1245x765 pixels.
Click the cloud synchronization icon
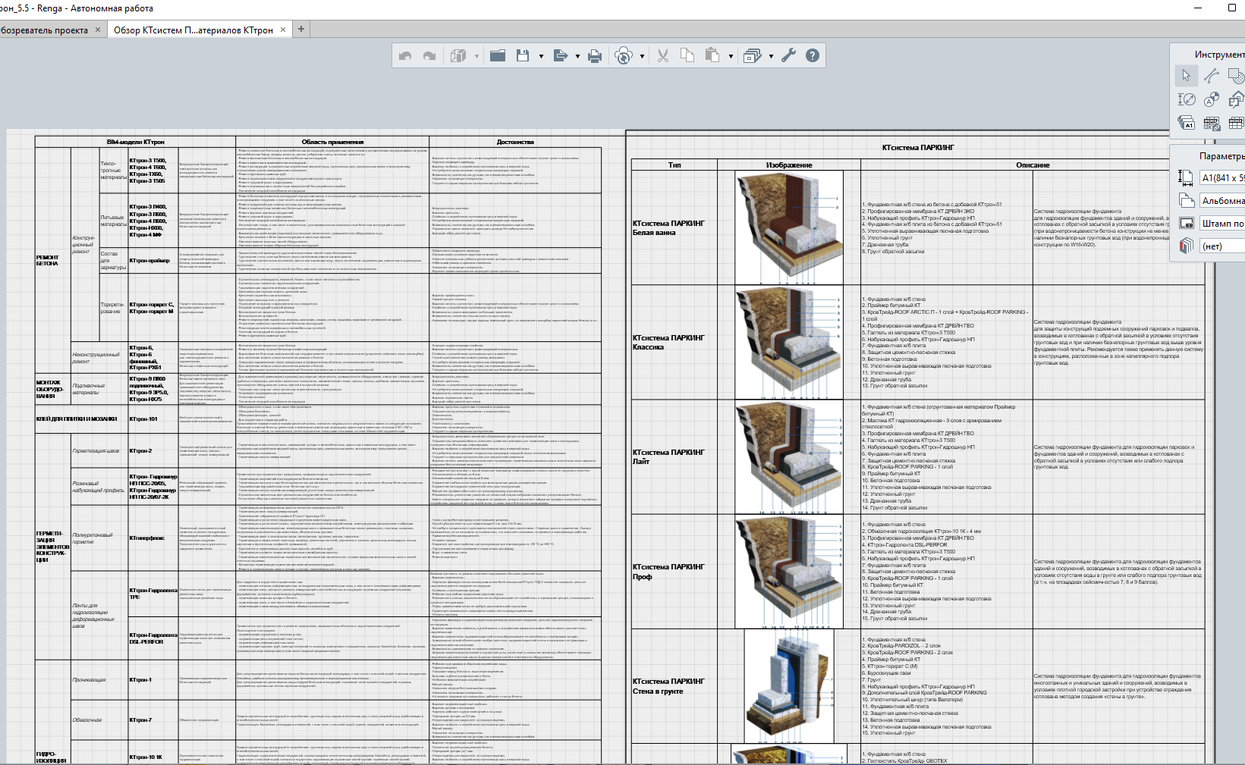(623, 55)
